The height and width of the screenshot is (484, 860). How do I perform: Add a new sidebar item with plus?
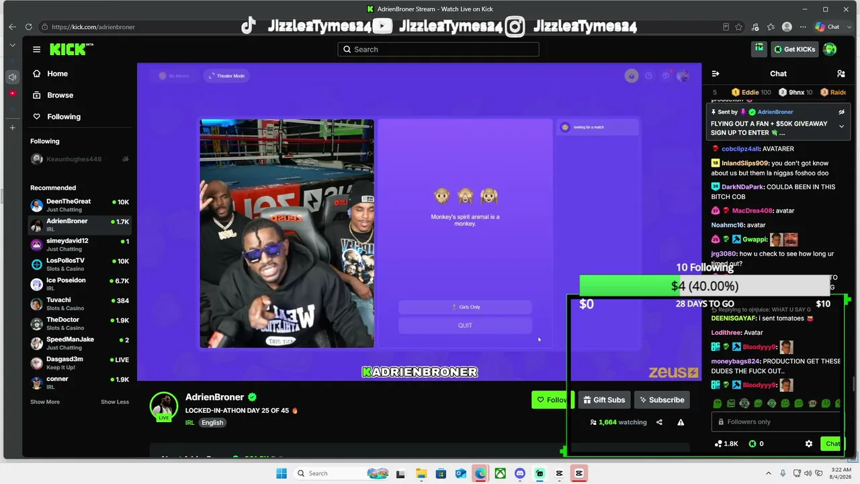point(12,128)
